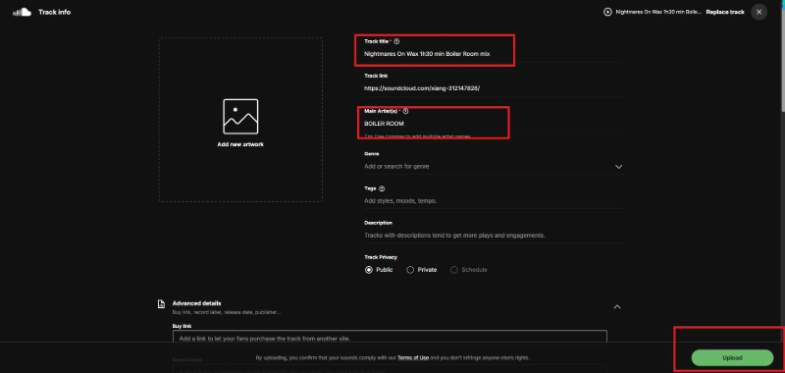
Task: Click the Replace track button
Action: 725,12
